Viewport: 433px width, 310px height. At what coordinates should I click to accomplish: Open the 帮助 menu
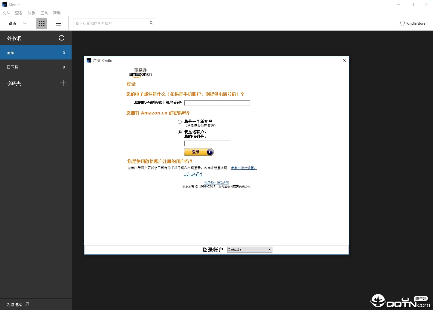click(57, 13)
